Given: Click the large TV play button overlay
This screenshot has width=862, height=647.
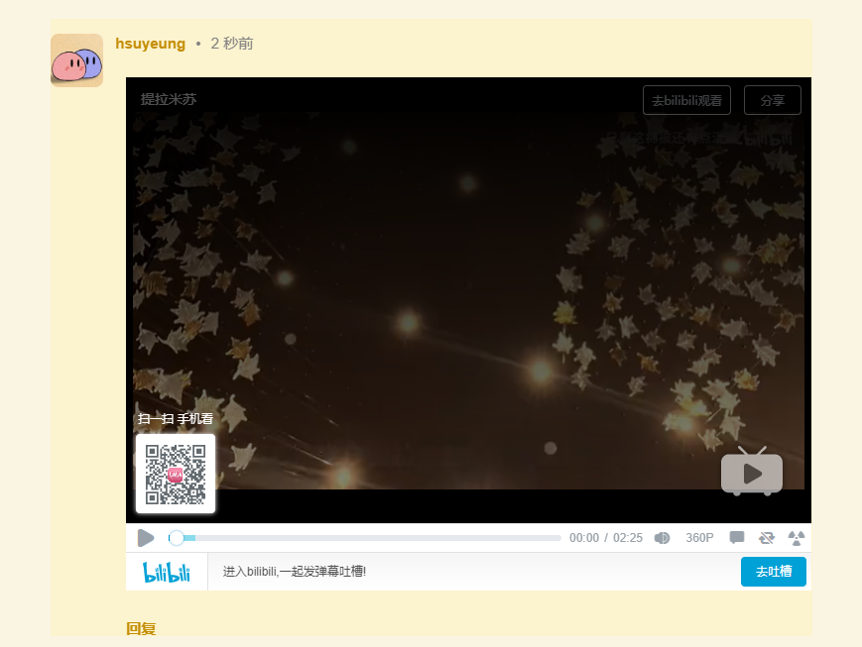Looking at the screenshot, I should click(752, 472).
